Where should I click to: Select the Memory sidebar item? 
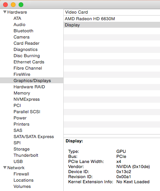pyautogui.click(x=22, y=93)
